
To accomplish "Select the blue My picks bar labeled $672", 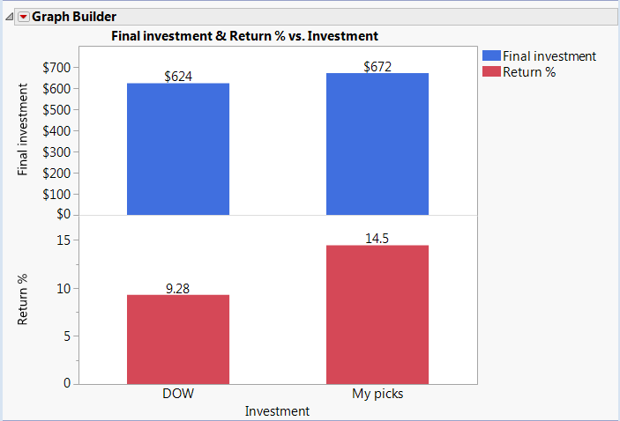I will (x=377, y=144).
